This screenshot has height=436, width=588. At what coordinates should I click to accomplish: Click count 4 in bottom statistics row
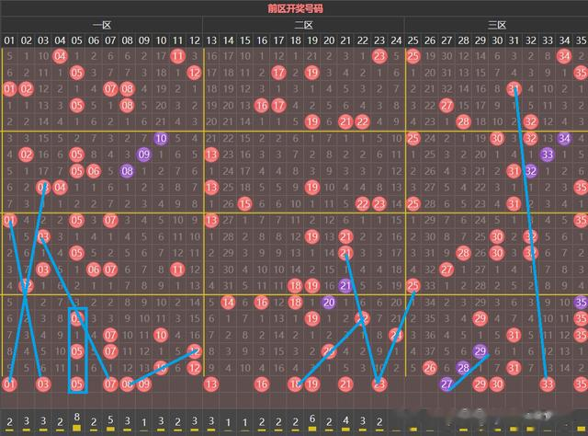[x=345, y=419]
